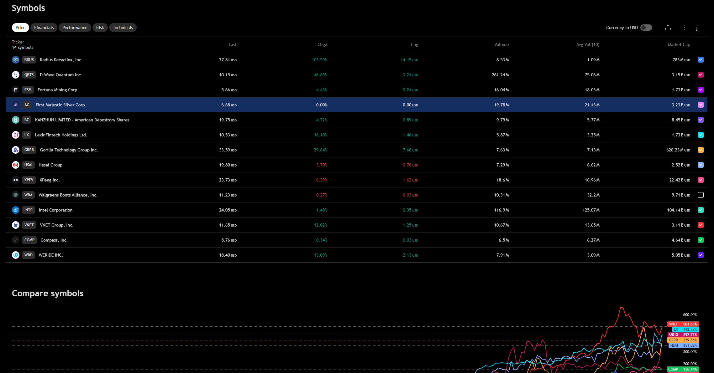The image size is (714, 373).
Task: Open the Fortuna Mining Corp. link
Action: pyautogui.click(x=58, y=90)
